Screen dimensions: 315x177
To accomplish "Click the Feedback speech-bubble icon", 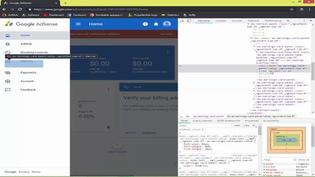I will point(8,89).
